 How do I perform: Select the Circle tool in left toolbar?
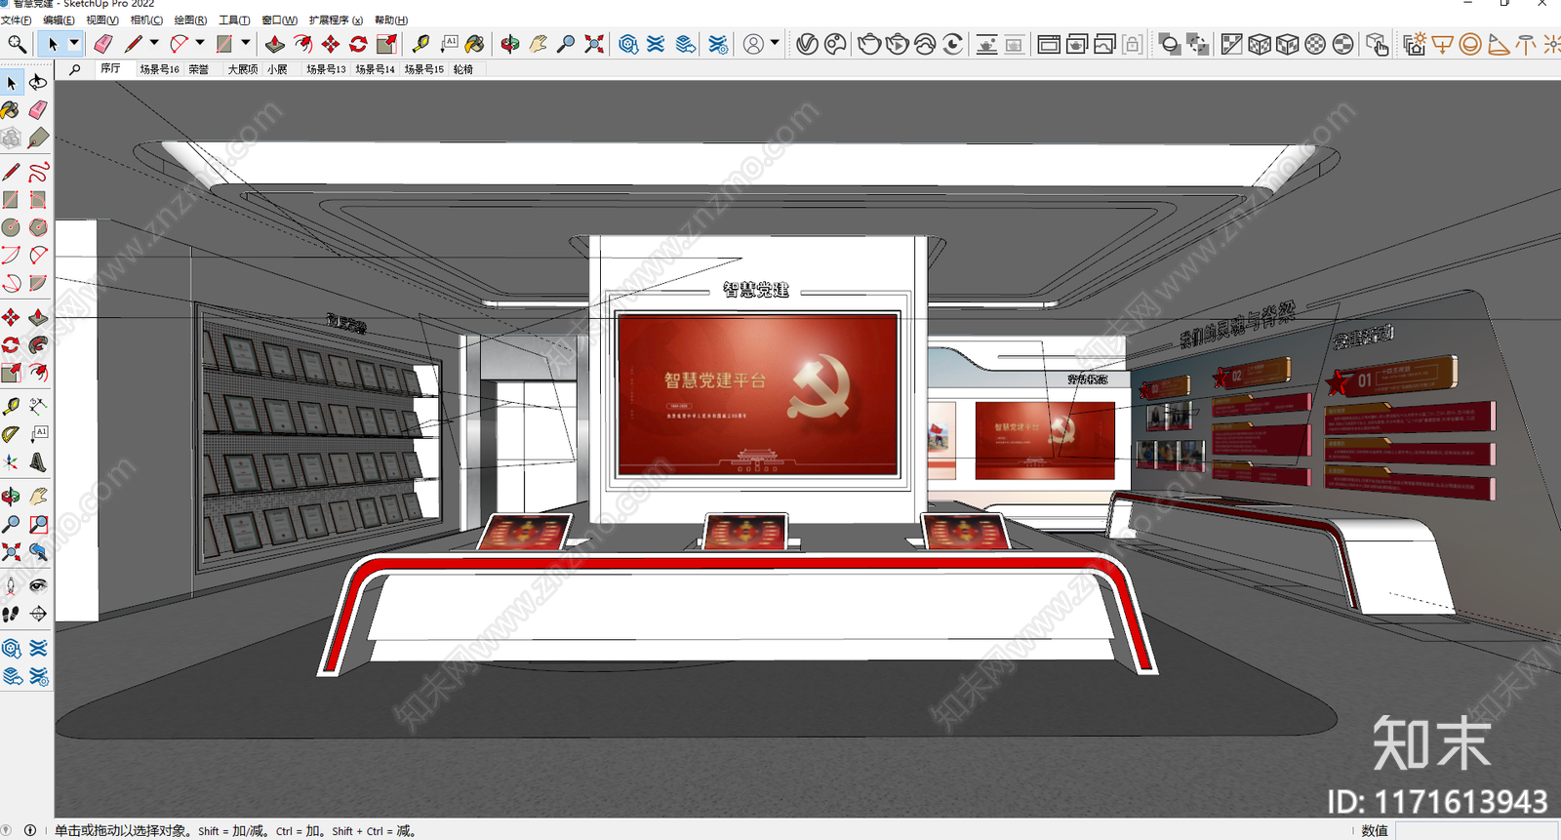click(x=11, y=227)
